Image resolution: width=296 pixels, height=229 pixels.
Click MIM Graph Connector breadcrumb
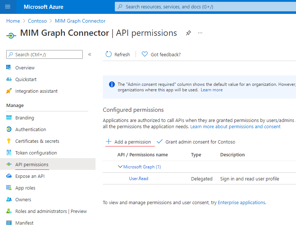tap(80, 21)
